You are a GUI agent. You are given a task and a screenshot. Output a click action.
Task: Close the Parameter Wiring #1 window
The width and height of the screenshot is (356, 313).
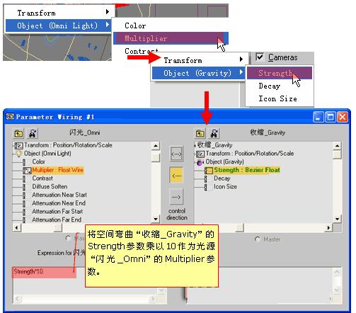tap(343, 117)
